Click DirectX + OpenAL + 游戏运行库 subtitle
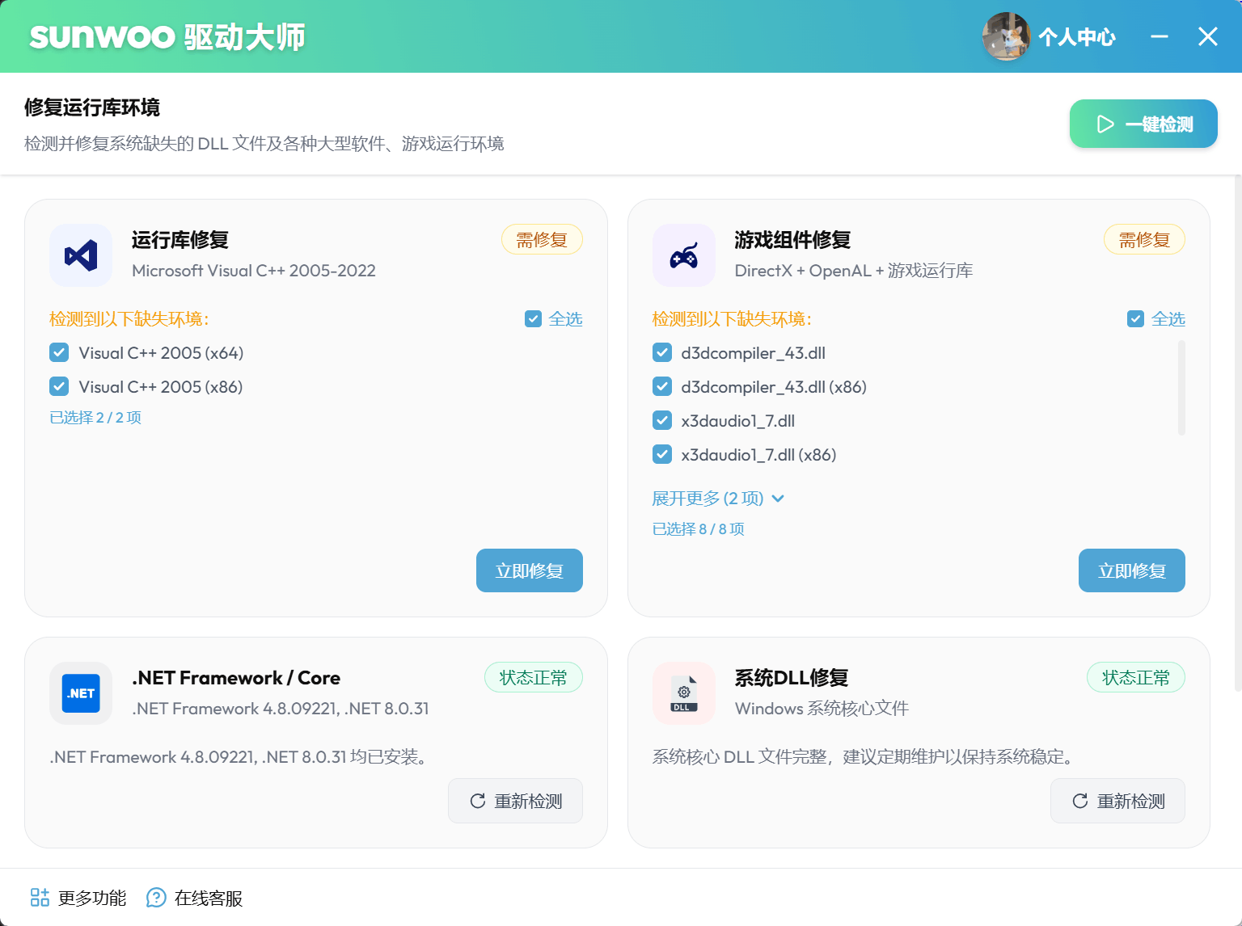This screenshot has height=926, width=1242. tap(854, 271)
